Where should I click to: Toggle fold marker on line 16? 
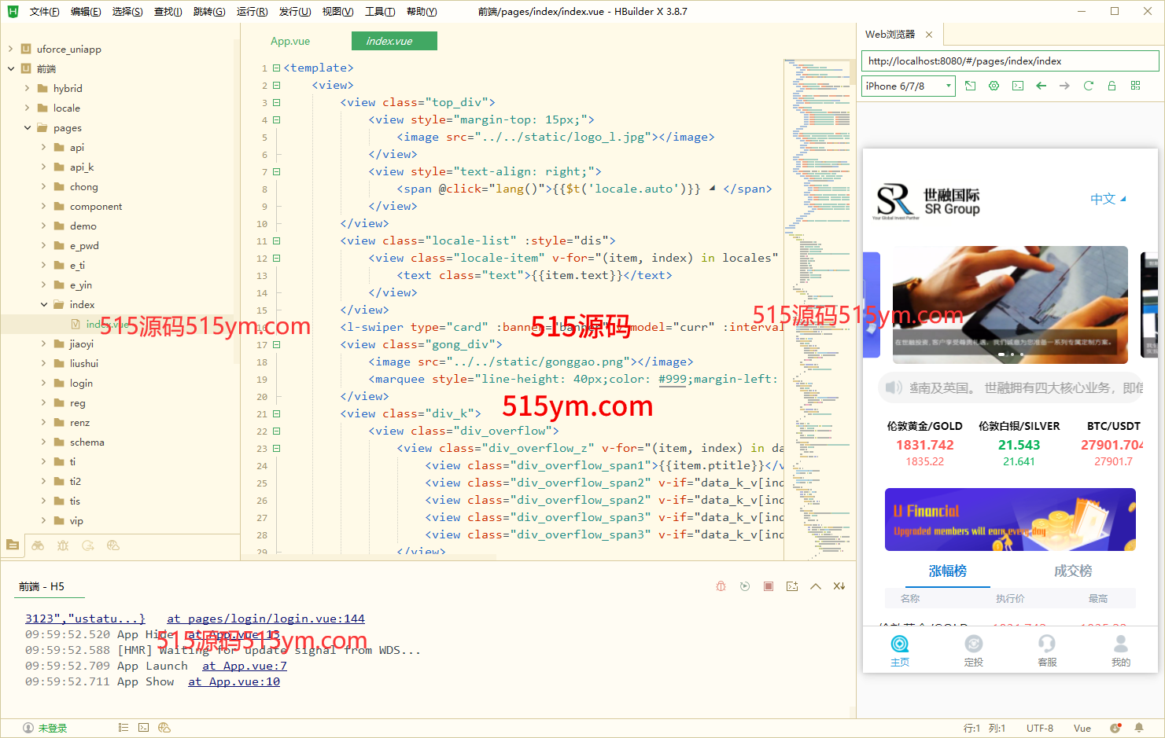pyautogui.click(x=276, y=328)
